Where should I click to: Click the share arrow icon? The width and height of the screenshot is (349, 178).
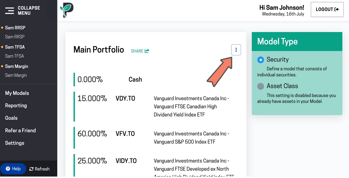[147, 51]
